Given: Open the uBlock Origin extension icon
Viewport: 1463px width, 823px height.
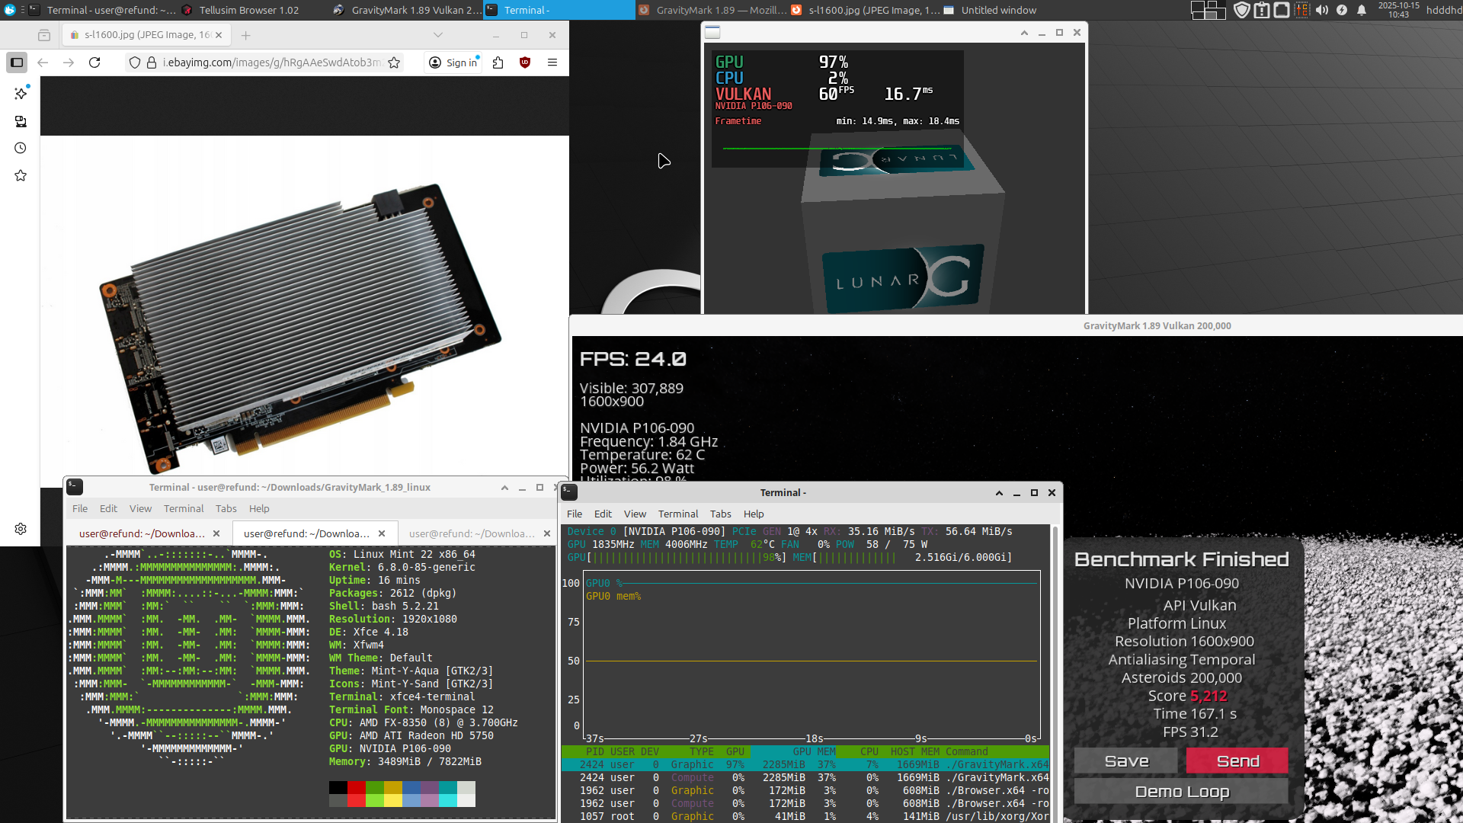Looking at the screenshot, I should tap(525, 62).
